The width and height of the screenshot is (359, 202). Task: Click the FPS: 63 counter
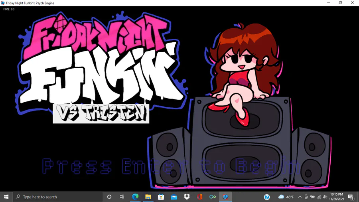click(x=9, y=9)
